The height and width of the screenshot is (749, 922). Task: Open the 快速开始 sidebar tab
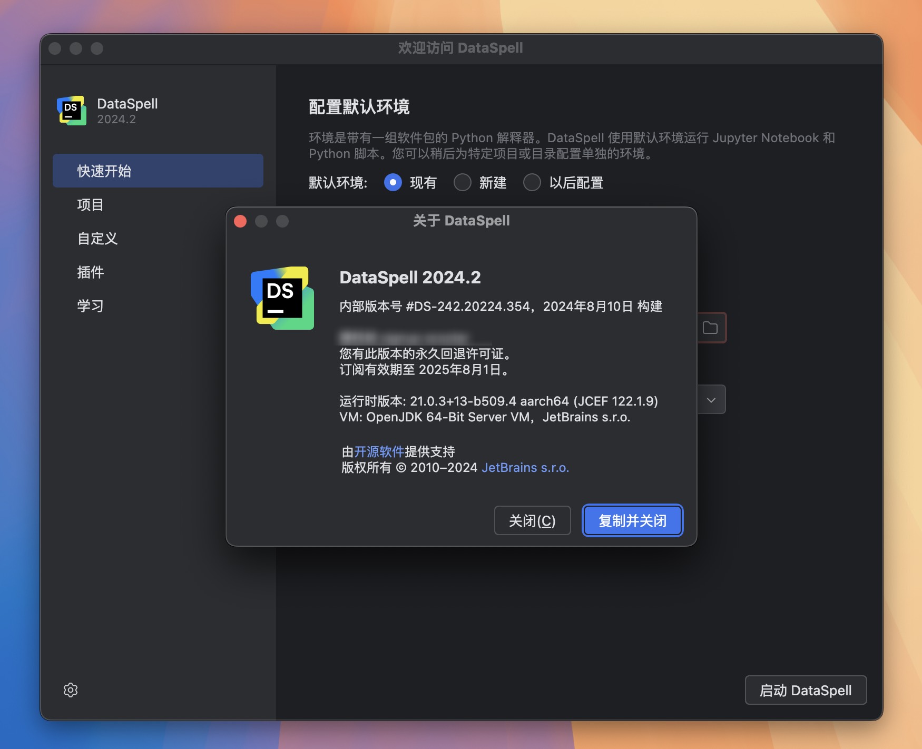(158, 171)
